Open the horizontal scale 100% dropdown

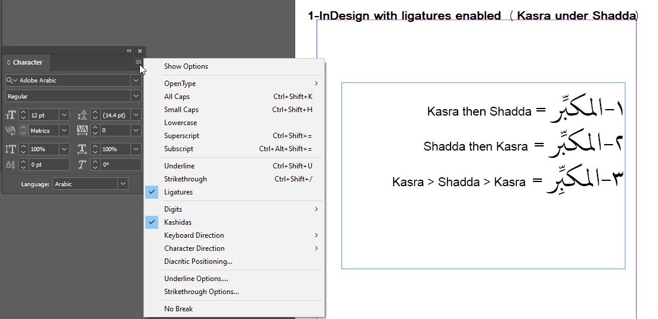(x=136, y=149)
